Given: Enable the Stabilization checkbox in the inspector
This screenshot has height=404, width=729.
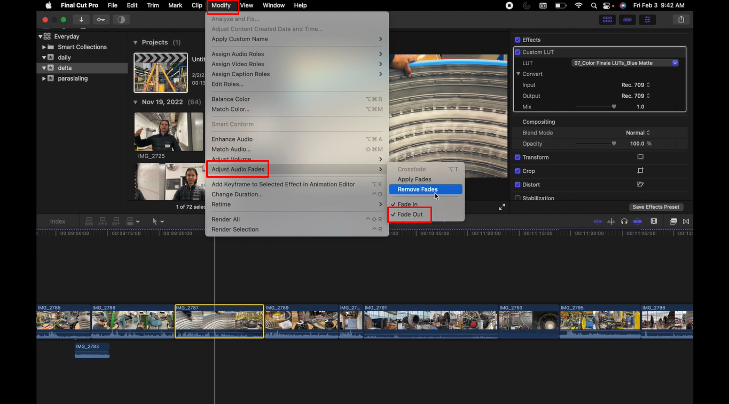Looking at the screenshot, I should pyautogui.click(x=517, y=197).
